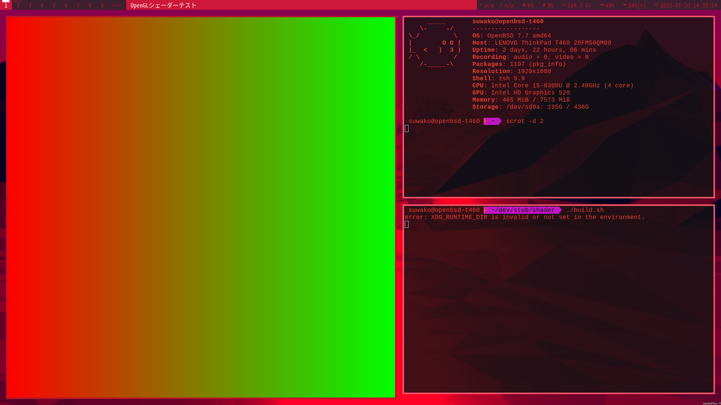Click inside the OpenGL gradient window
This screenshot has width=721, height=405.
pos(201,207)
